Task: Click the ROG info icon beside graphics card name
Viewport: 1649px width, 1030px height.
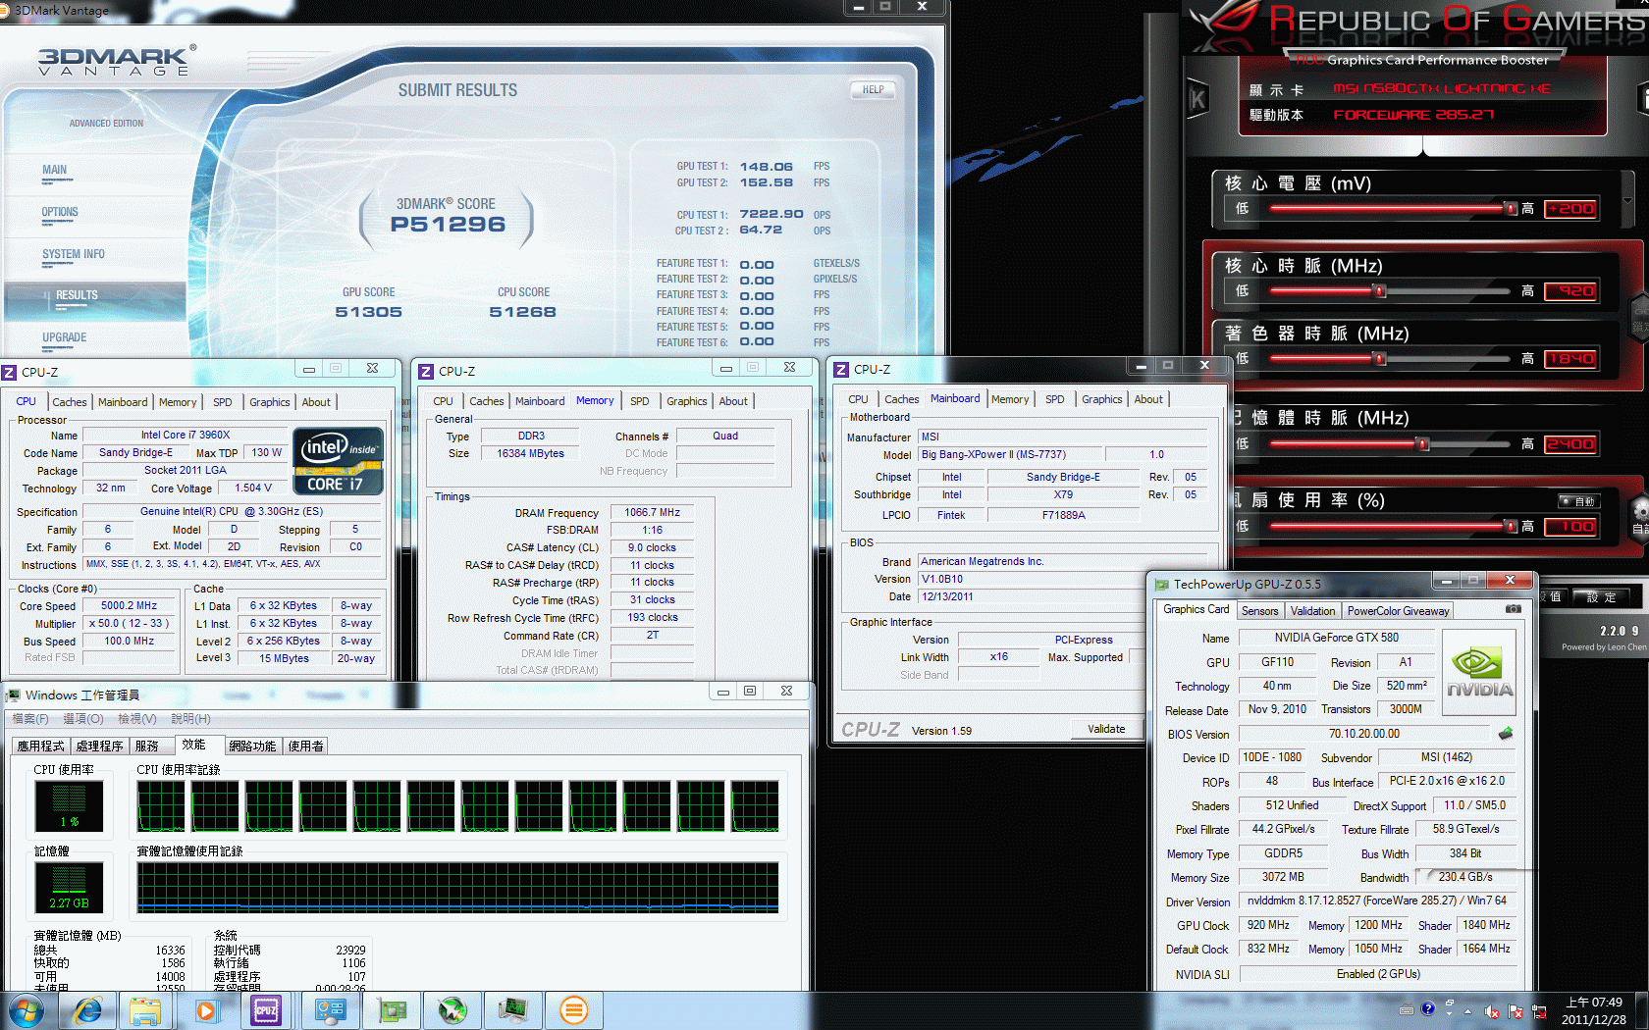Action: pos(1643,99)
